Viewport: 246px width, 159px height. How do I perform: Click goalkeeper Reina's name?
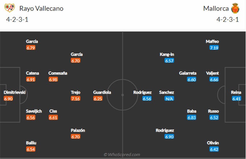(x=236, y=92)
